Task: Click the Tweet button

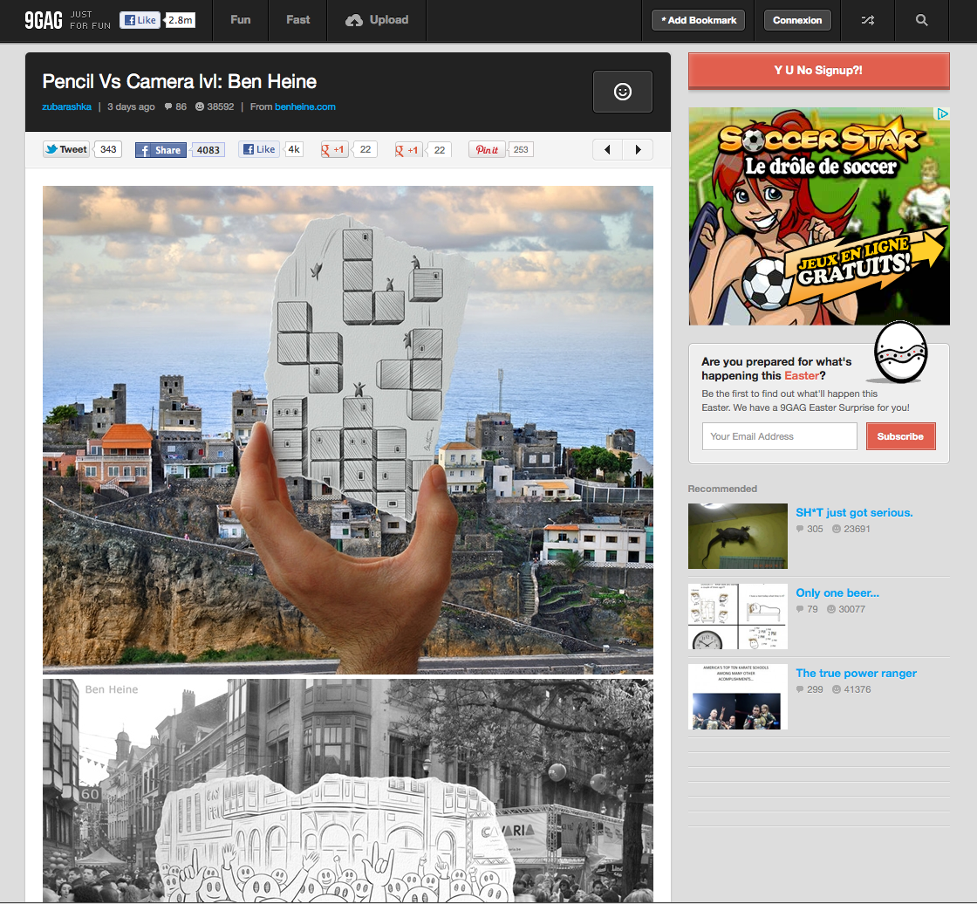Action: [66, 149]
